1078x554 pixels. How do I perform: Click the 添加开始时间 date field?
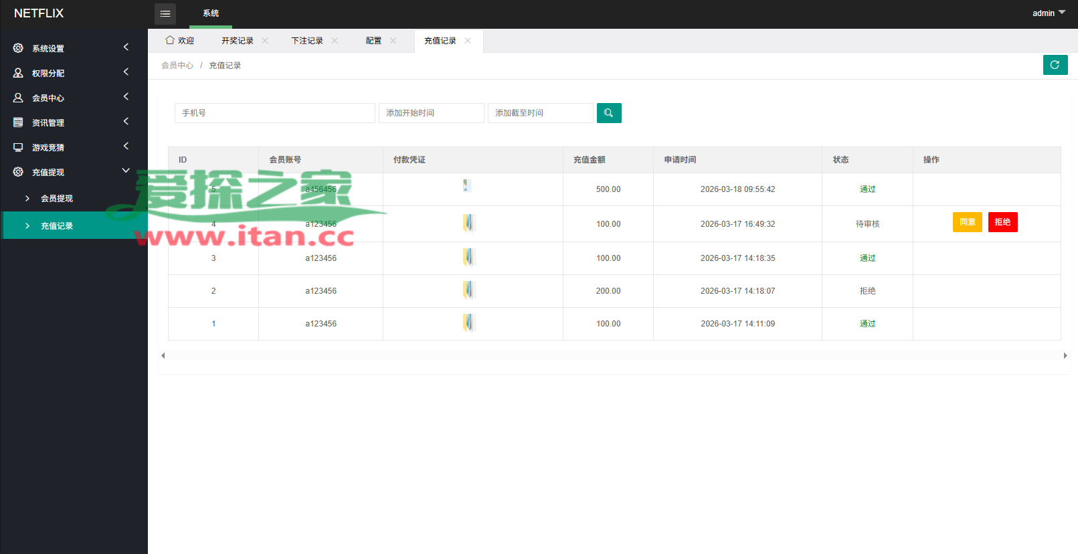431,113
